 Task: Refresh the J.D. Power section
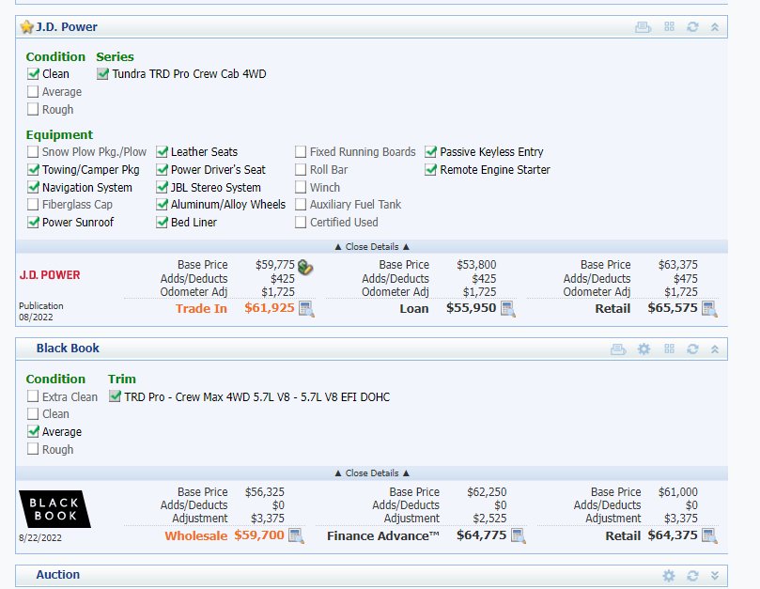[692, 27]
